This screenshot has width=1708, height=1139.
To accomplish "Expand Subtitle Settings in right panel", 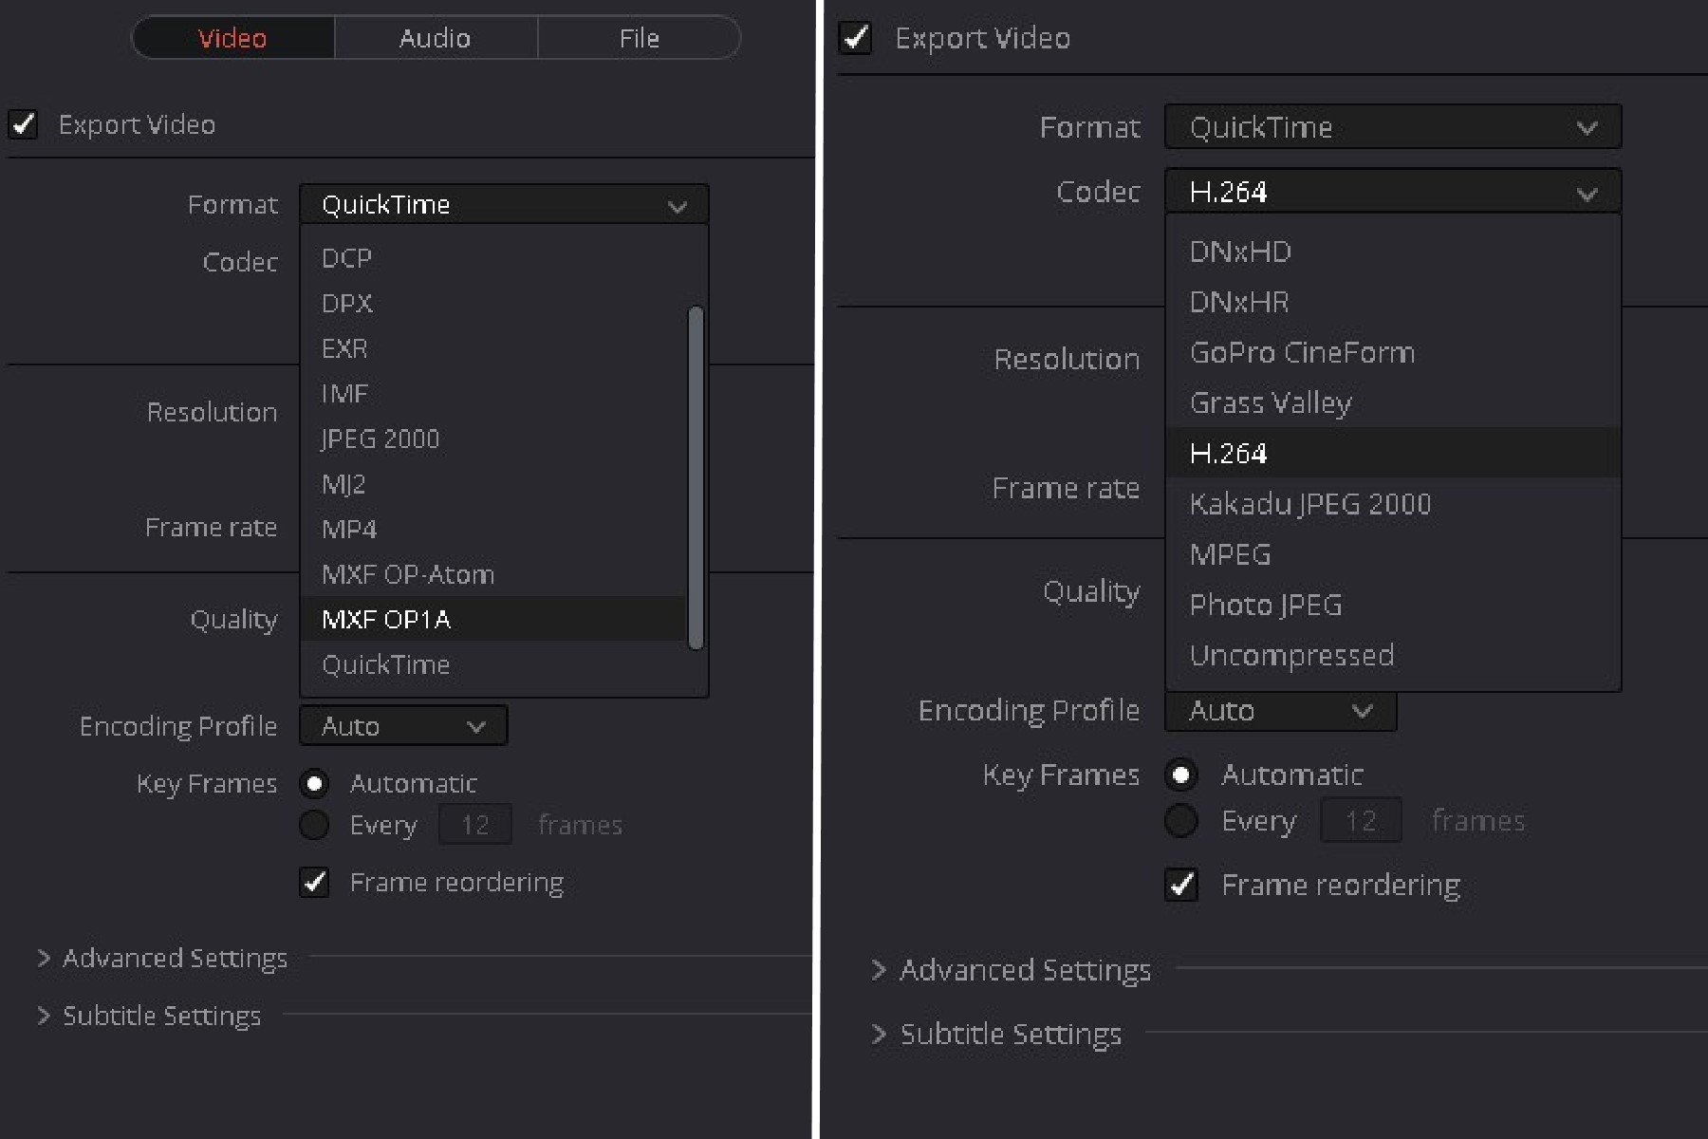I will [879, 1034].
